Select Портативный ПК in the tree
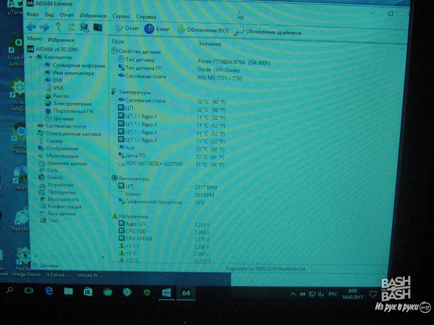434x325 pixels. click(x=69, y=111)
